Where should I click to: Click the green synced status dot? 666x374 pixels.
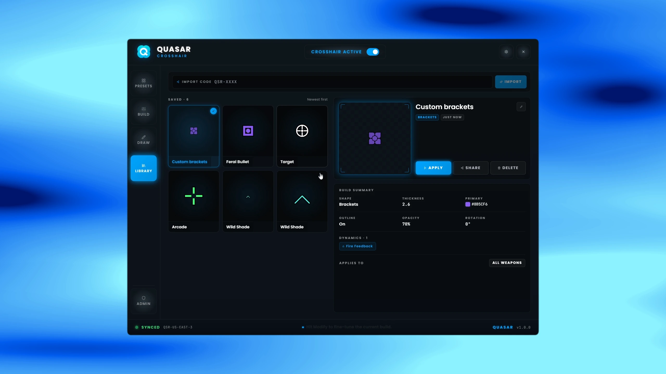(137, 327)
